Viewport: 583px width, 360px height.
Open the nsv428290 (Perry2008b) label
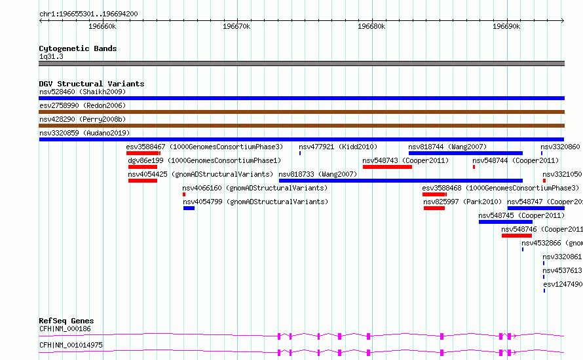(x=83, y=119)
